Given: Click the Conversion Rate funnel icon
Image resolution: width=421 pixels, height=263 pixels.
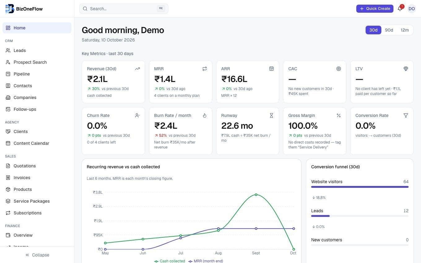Looking at the screenshot, I should [x=406, y=115].
